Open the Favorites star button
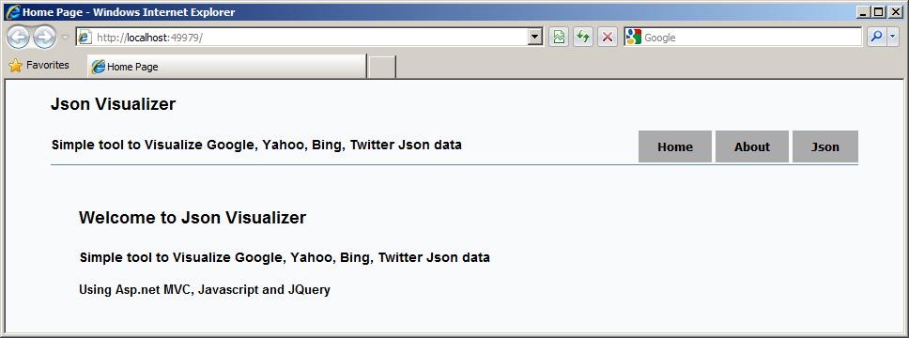The width and height of the screenshot is (909, 338). [39, 66]
